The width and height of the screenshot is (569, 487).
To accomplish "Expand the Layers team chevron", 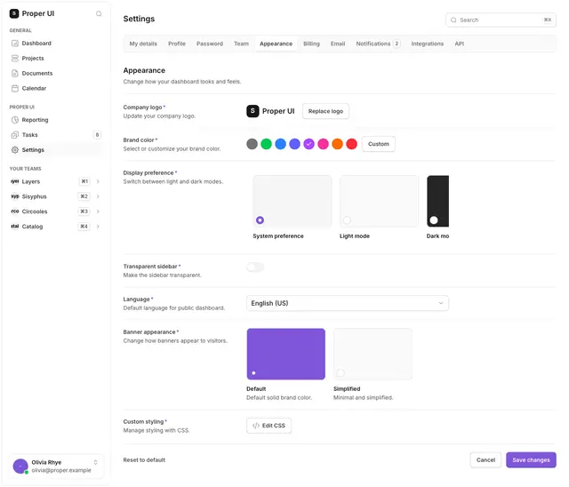I will coord(98,181).
